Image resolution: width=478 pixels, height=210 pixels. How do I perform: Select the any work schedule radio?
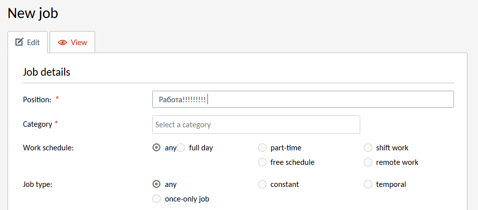(x=156, y=148)
